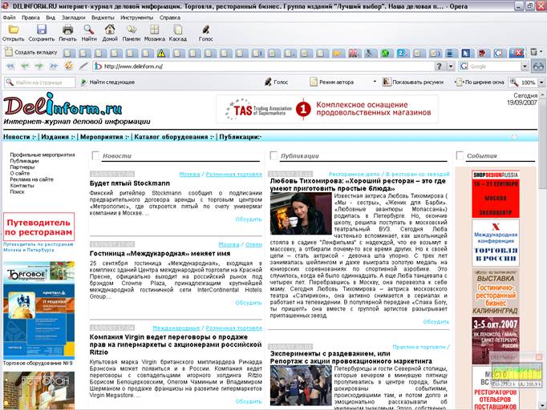Click Реклама на сайте sidebar link

[31, 179]
